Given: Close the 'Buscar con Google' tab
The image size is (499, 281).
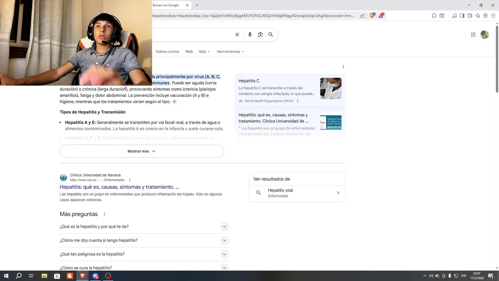Looking at the screenshot, I should click(x=188, y=5).
